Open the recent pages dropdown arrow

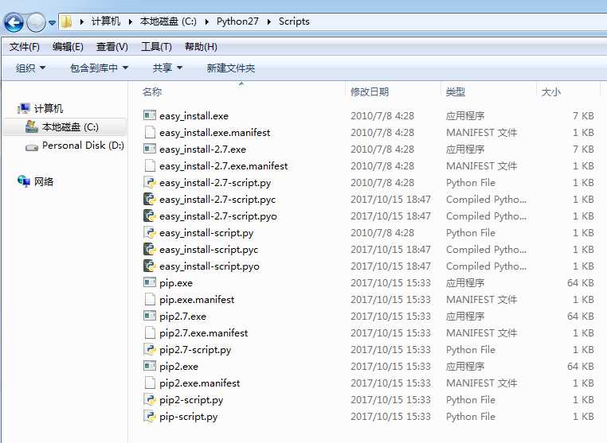[x=52, y=23]
